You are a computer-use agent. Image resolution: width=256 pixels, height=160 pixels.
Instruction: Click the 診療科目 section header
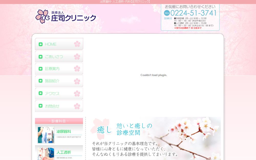59,121
